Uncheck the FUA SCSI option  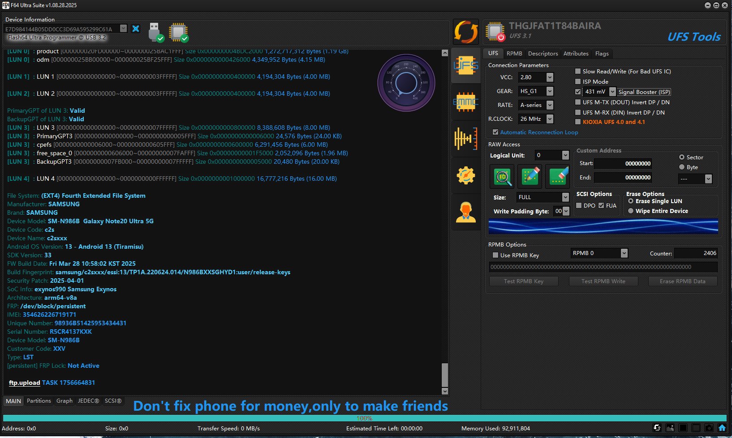601,205
